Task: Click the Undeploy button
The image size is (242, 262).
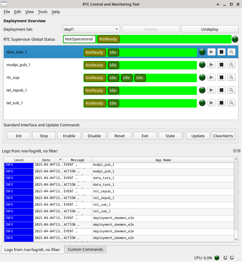Action: point(209,29)
